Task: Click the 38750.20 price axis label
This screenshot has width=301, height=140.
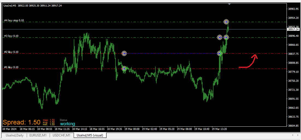Action: tap(293, 81)
